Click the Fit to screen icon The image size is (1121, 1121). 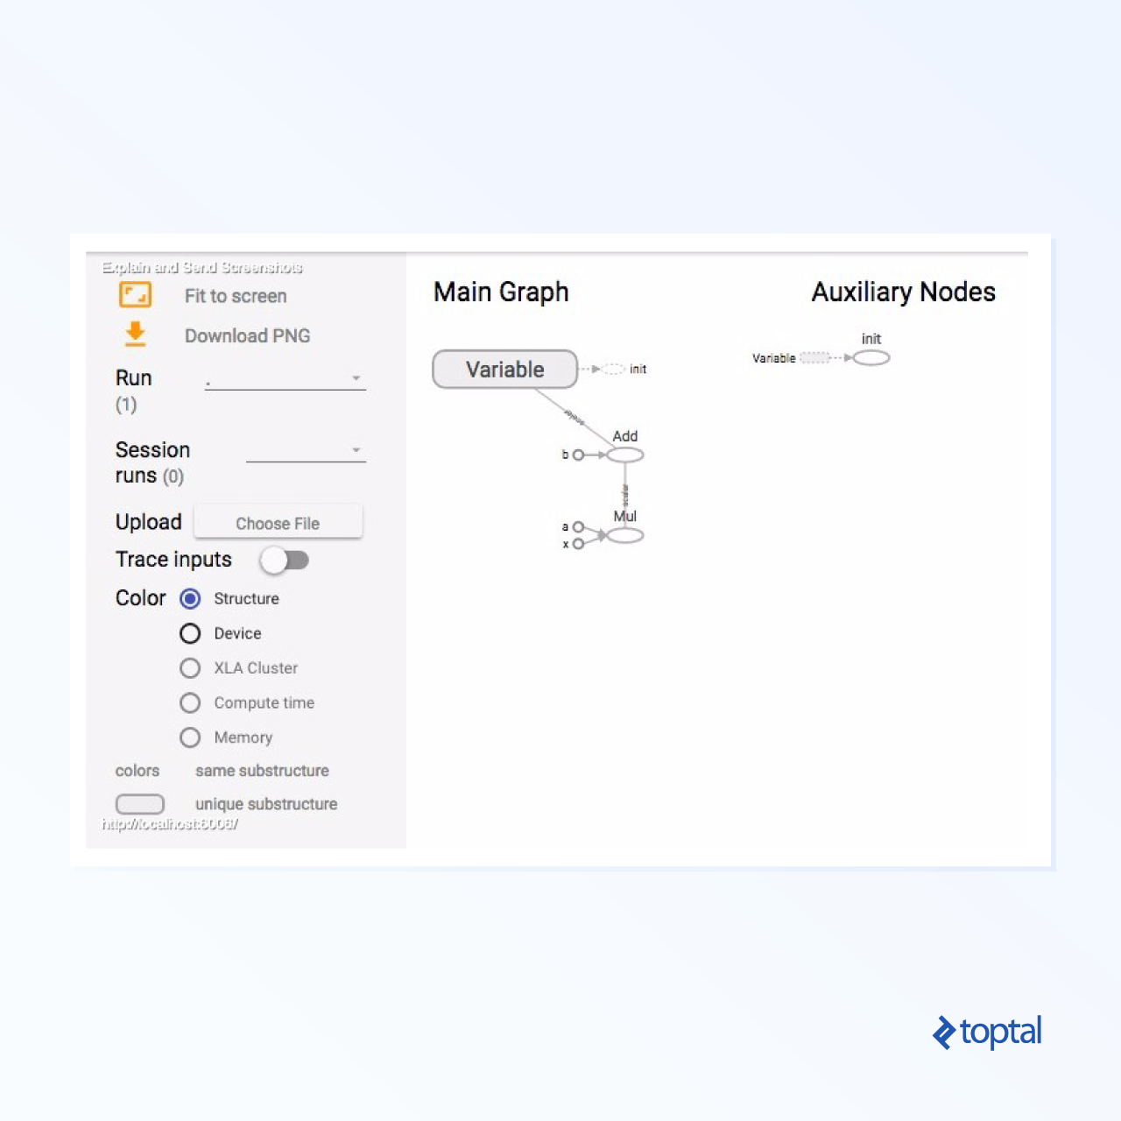click(134, 295)
